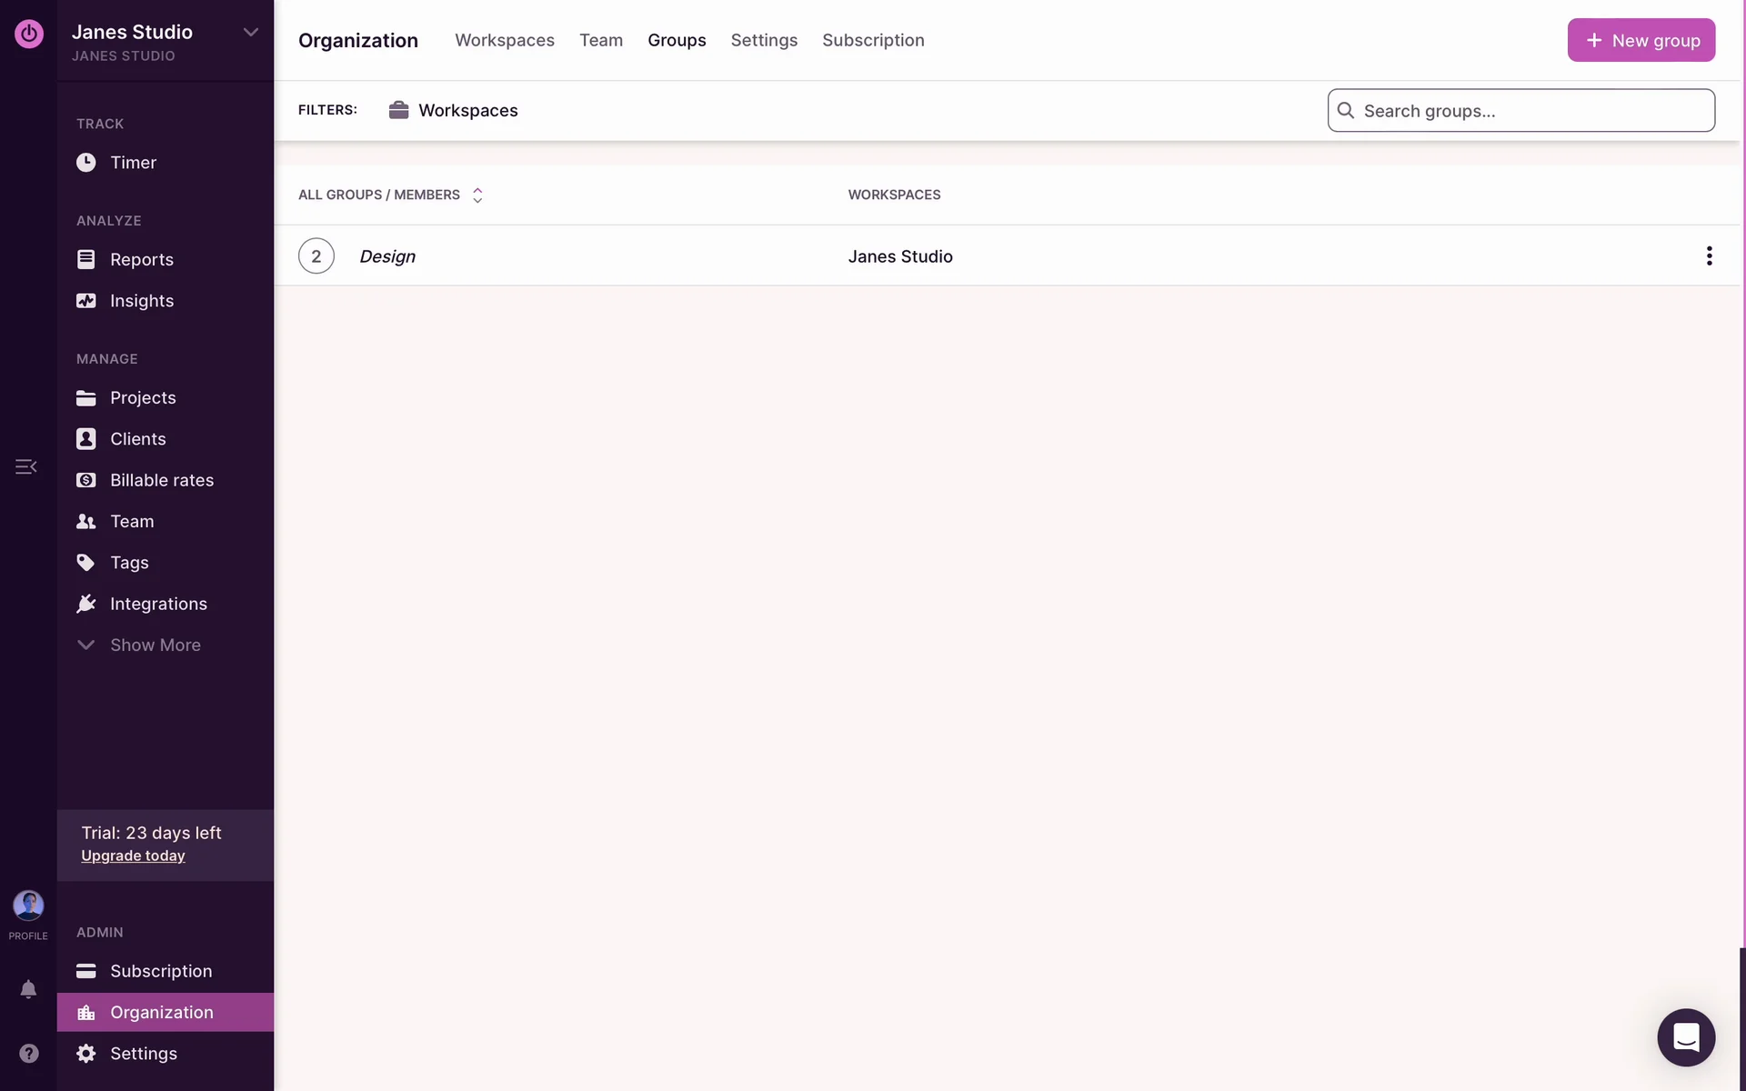Open Integrations plug icon

pyautogui.click(x=85, y=604)
